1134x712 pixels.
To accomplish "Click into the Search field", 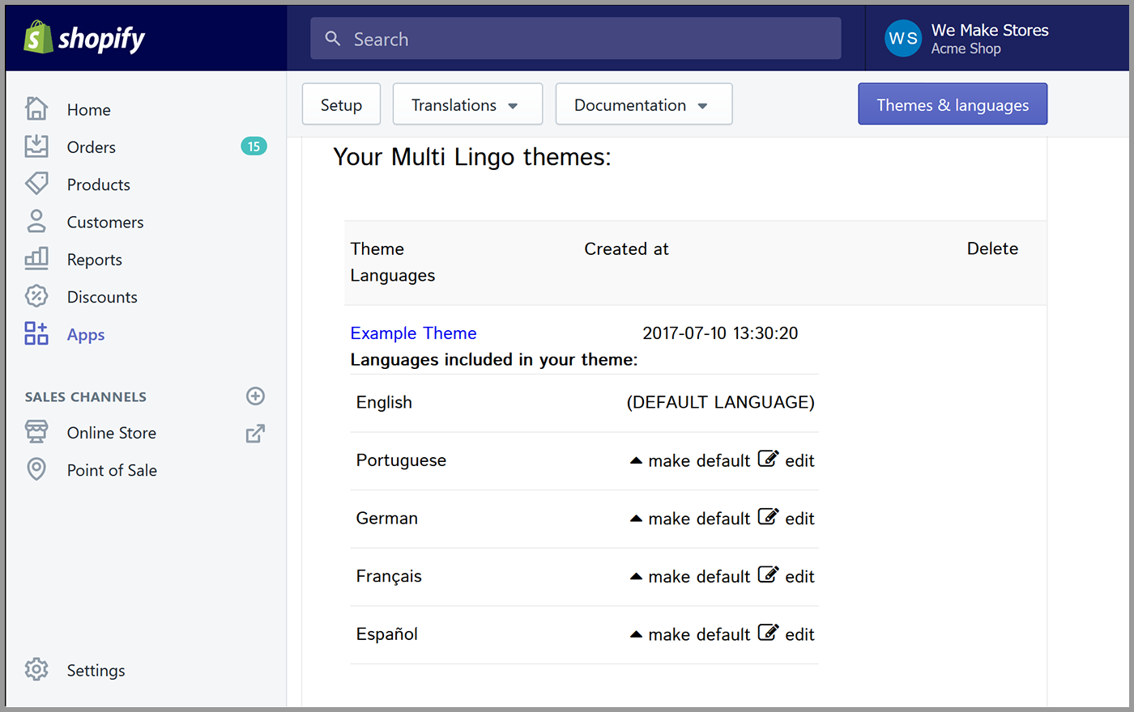I will pos(575,39).
